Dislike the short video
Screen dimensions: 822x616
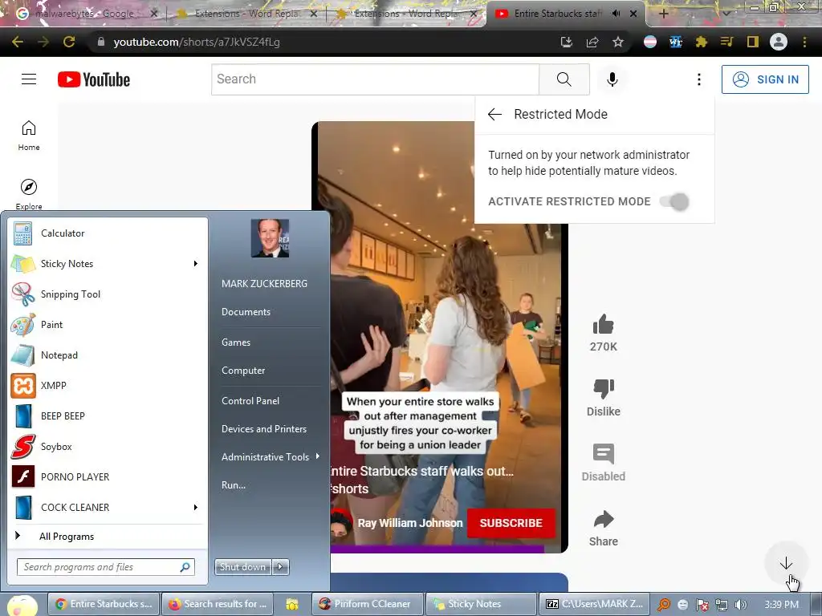[x=603, y=389]
